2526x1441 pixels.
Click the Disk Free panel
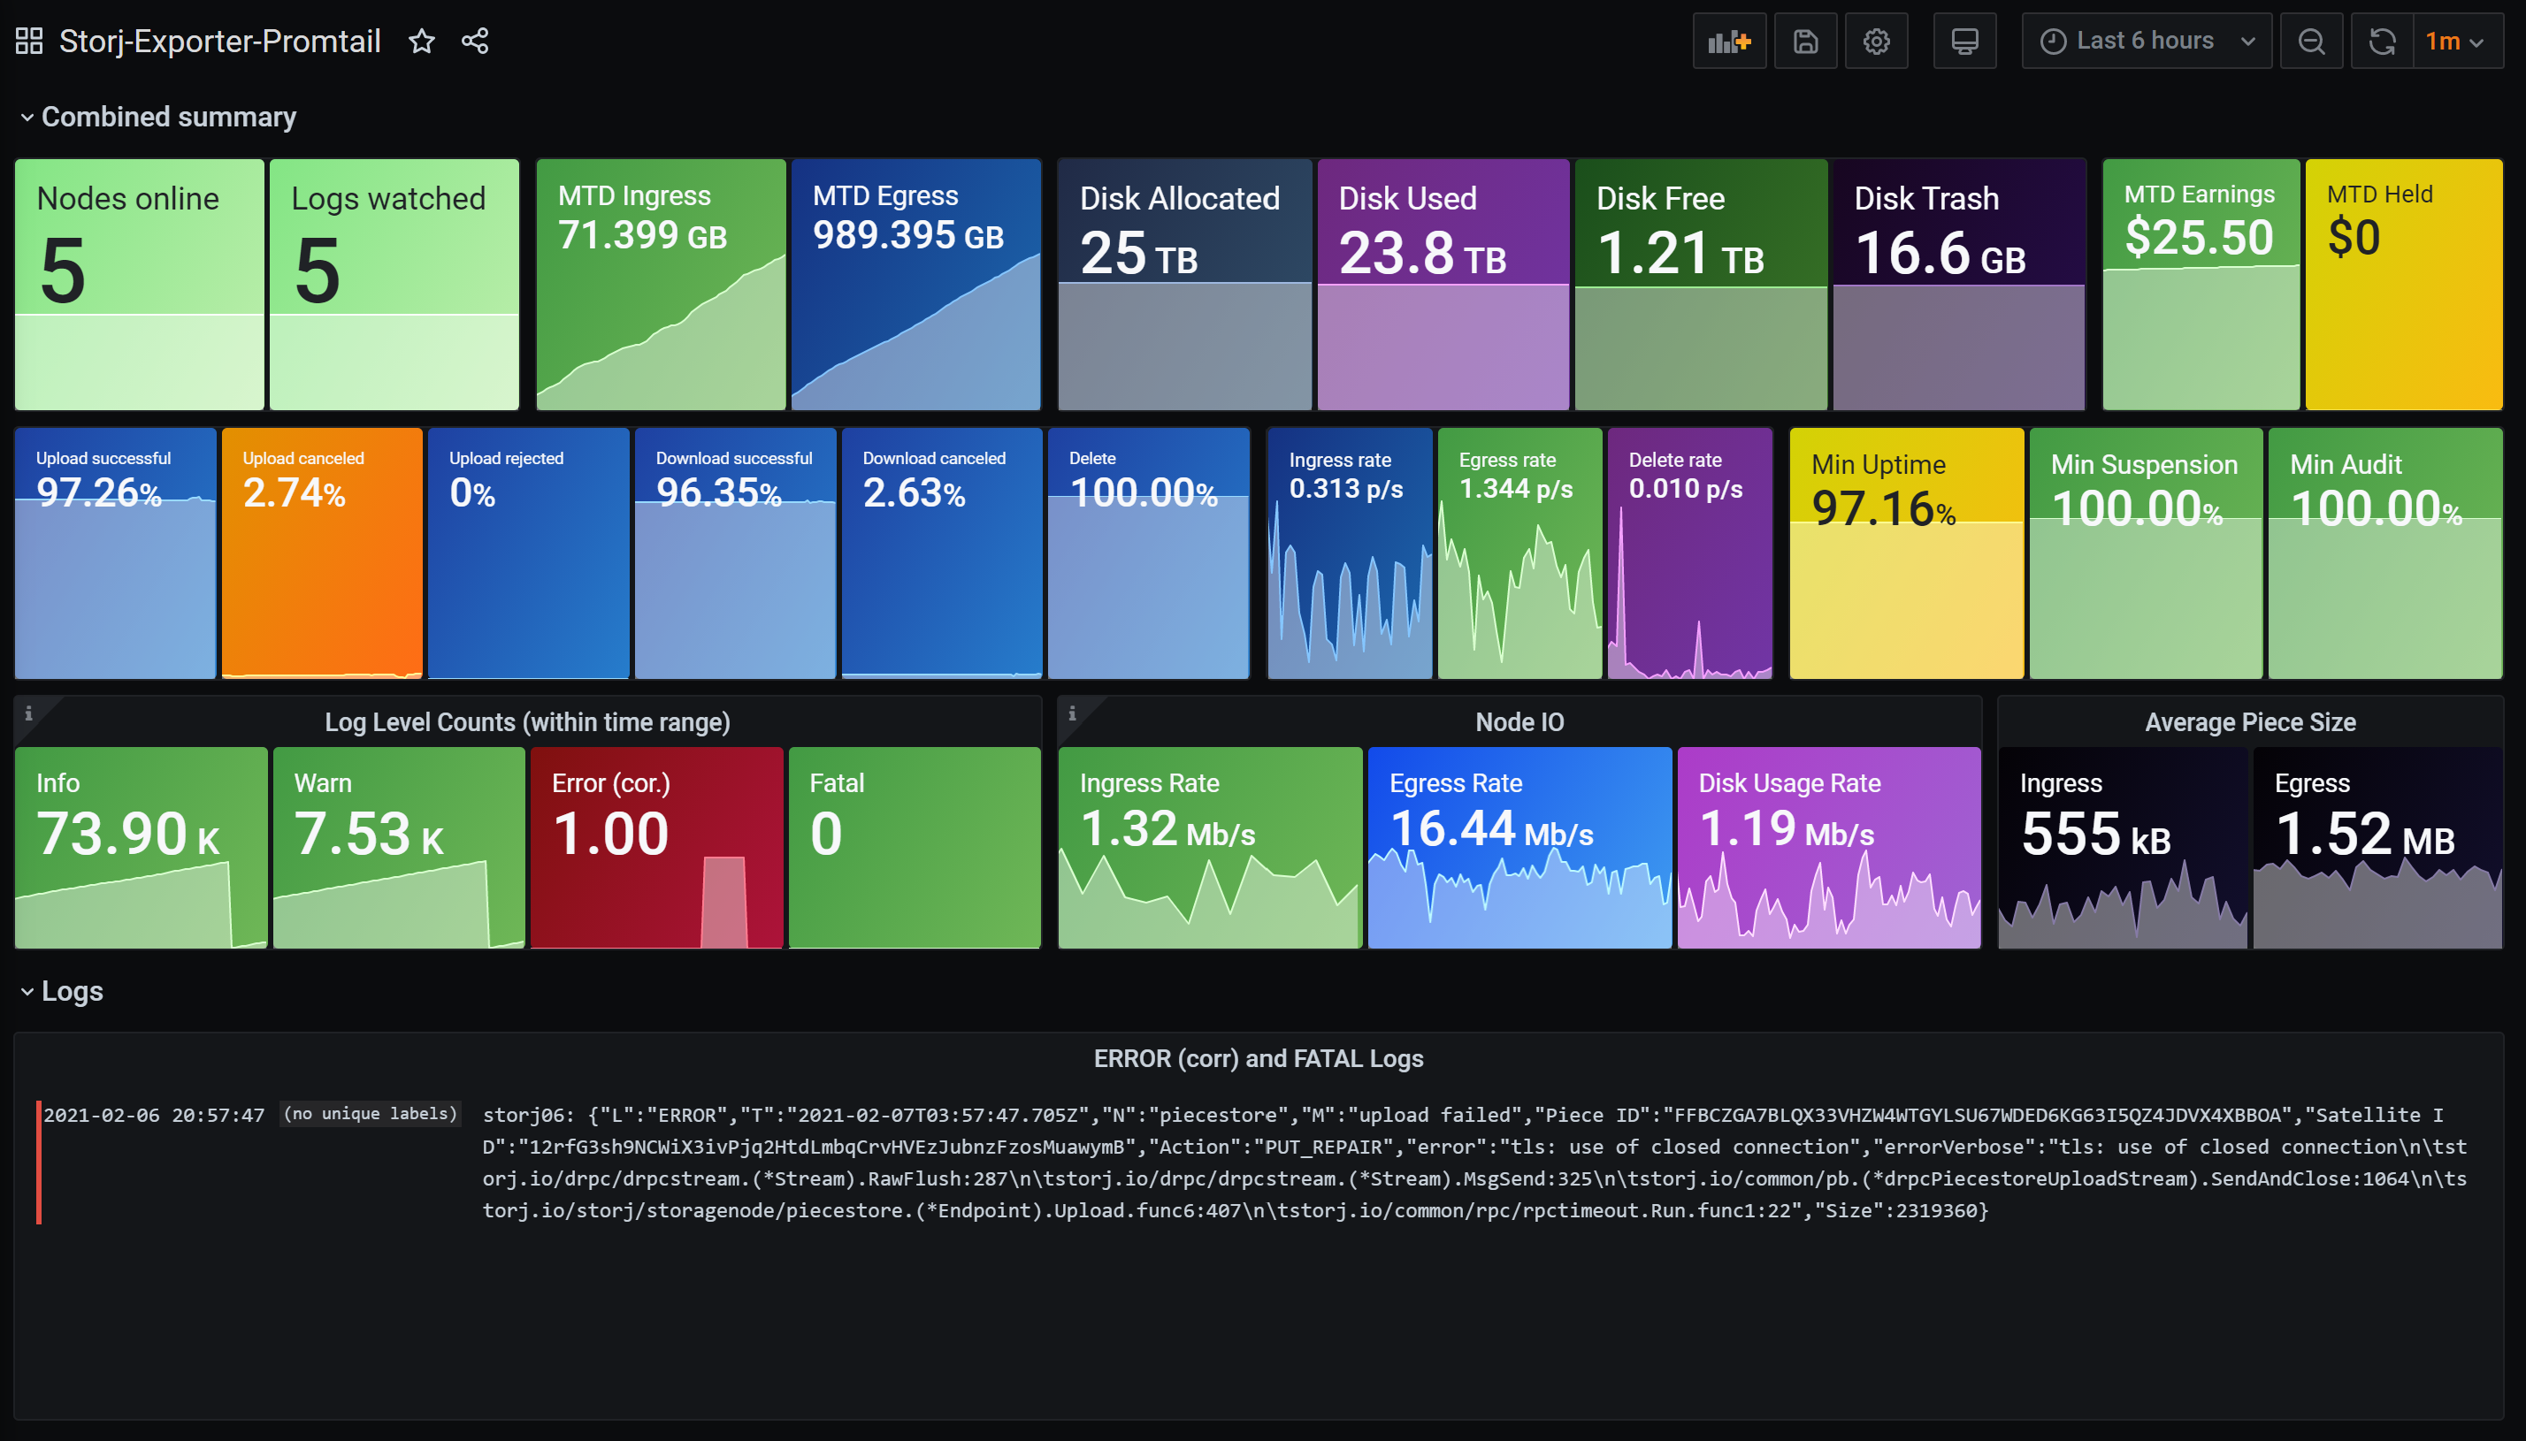(1701, 284)
